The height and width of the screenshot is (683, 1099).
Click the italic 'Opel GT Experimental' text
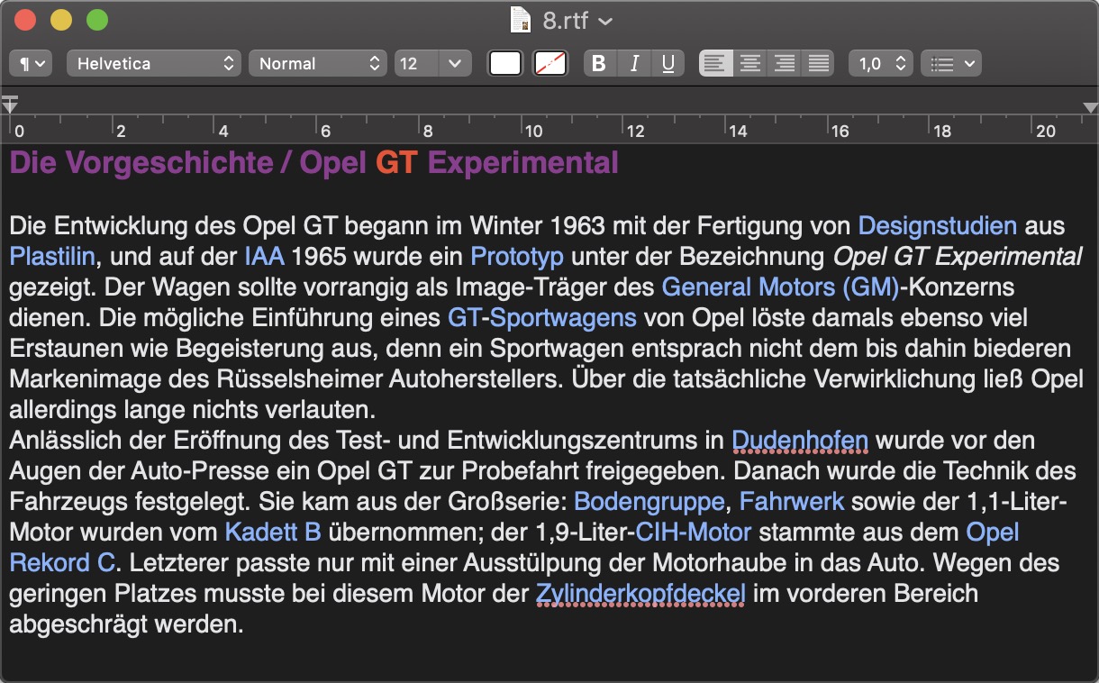point(958,256)
